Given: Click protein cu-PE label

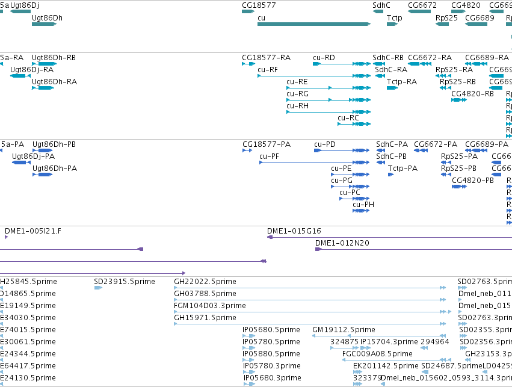Looking at the screenshot, I should coord(341,169).
